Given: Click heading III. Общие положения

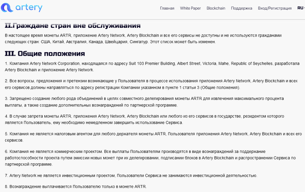Looking at the screenshot, I should click(45, 53).
